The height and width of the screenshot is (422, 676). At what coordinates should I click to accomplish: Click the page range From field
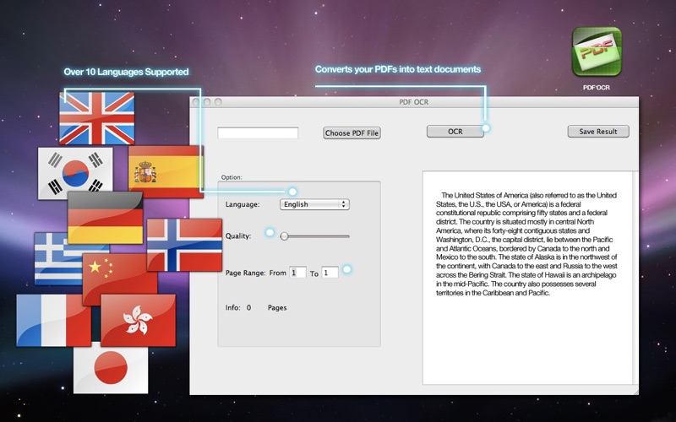[297, 273]
